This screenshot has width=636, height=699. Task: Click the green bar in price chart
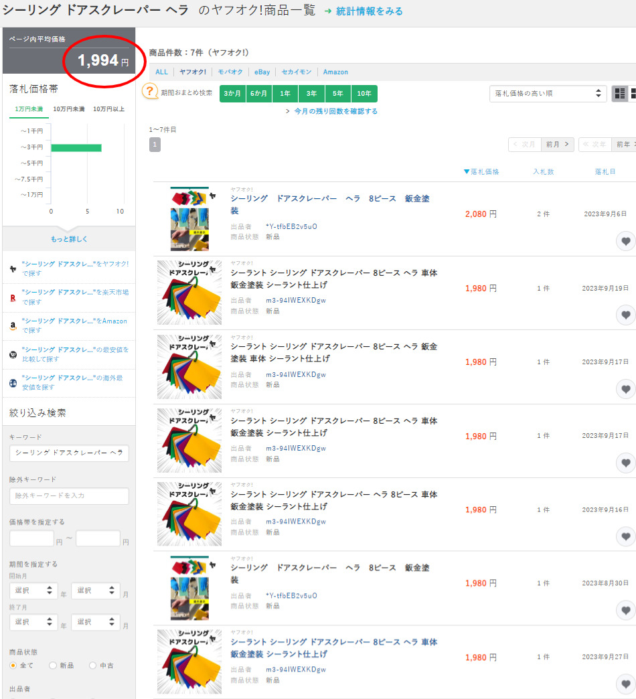click(76, 147)
